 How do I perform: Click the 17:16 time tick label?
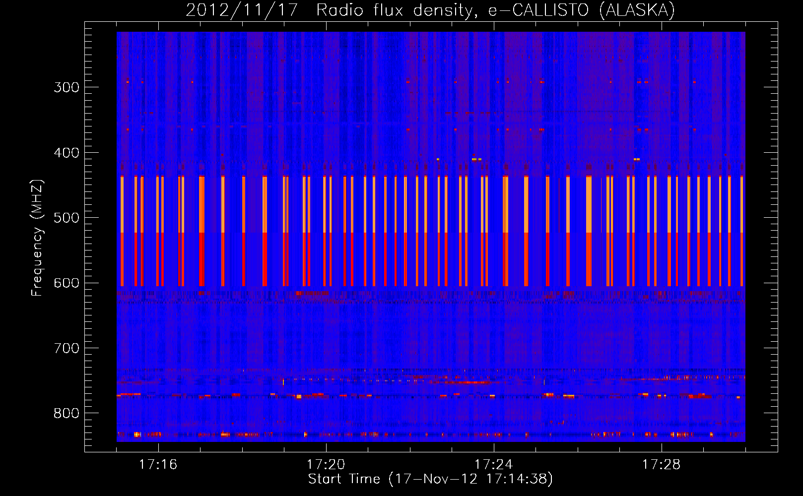click(158, 465)
